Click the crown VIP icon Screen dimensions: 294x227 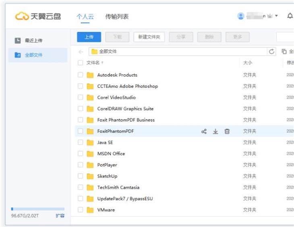(270, 16)
